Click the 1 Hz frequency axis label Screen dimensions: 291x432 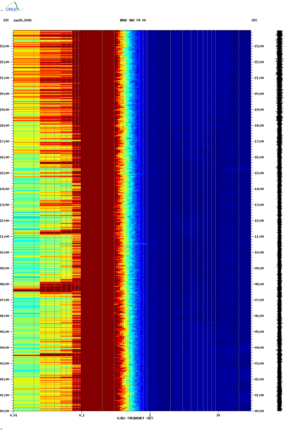tap(150, 415)
